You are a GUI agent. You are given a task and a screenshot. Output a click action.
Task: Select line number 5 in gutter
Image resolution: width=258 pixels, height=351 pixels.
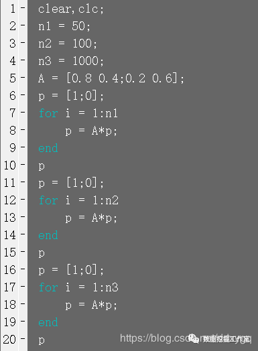tap(13, 78)
